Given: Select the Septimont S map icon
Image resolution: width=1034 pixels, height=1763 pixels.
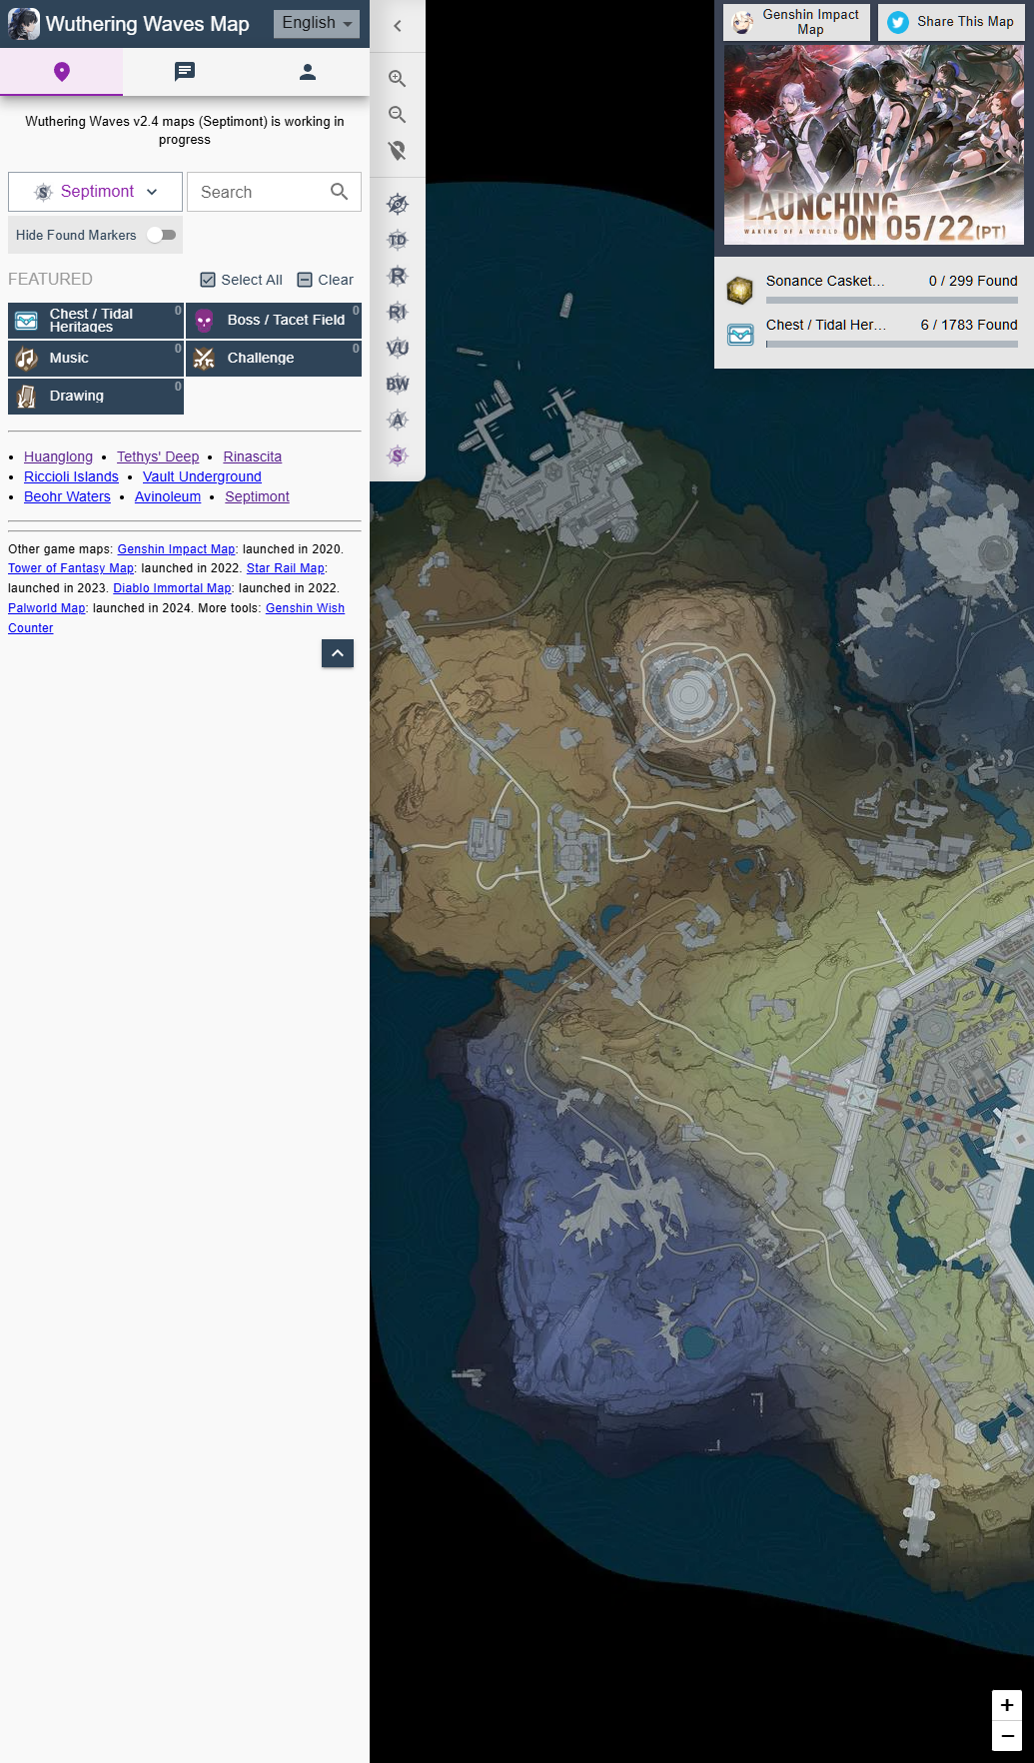Looking at the screenshot, I should [398, 456].
